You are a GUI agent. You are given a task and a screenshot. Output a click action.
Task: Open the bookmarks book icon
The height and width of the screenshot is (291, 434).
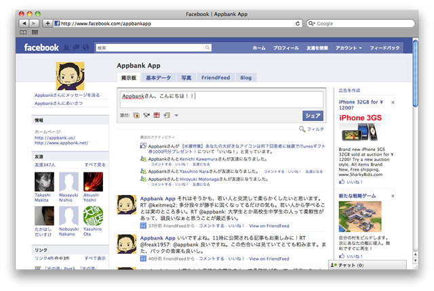(23, 32)
